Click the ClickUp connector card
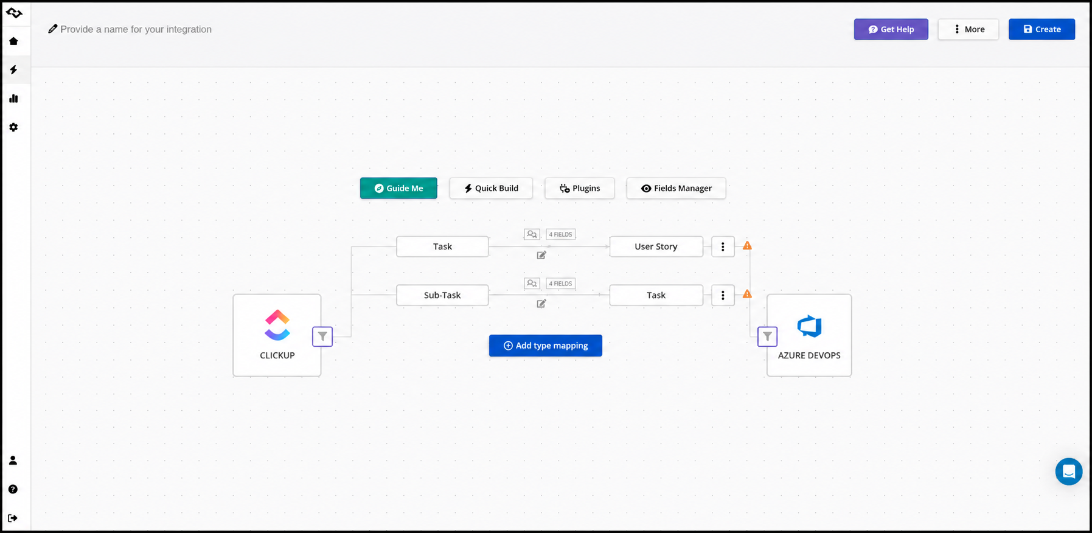Screen dimensions: 1092x533 coord(277,335)
